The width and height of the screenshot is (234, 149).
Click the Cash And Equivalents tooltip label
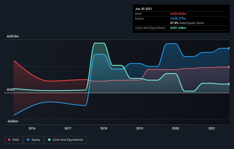point(150,28)
